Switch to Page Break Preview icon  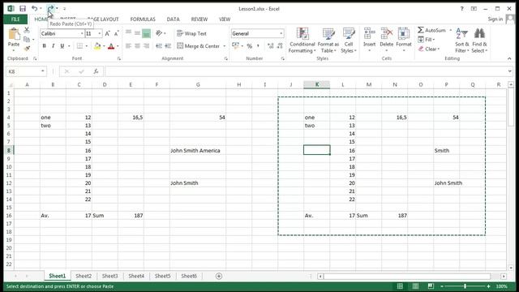click(431, 286)
